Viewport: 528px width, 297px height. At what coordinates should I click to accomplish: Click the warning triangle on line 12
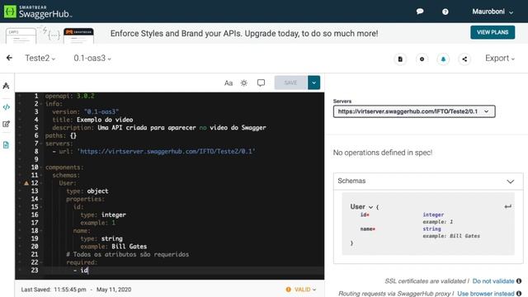click(x=26, y=183)
